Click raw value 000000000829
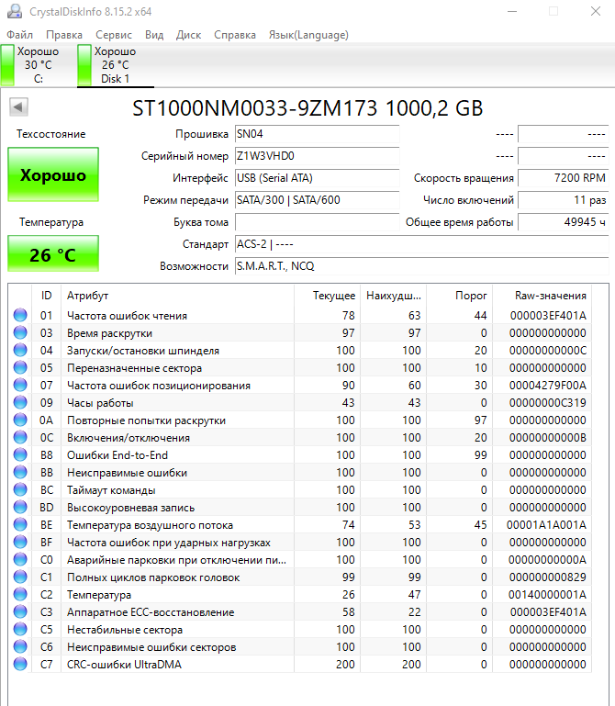The image size is (615, 706). tap(547, 577)
